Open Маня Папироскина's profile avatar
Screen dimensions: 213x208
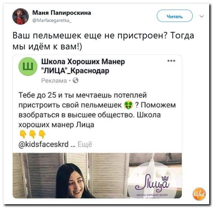pyautogui.click(x=21, y=16)
